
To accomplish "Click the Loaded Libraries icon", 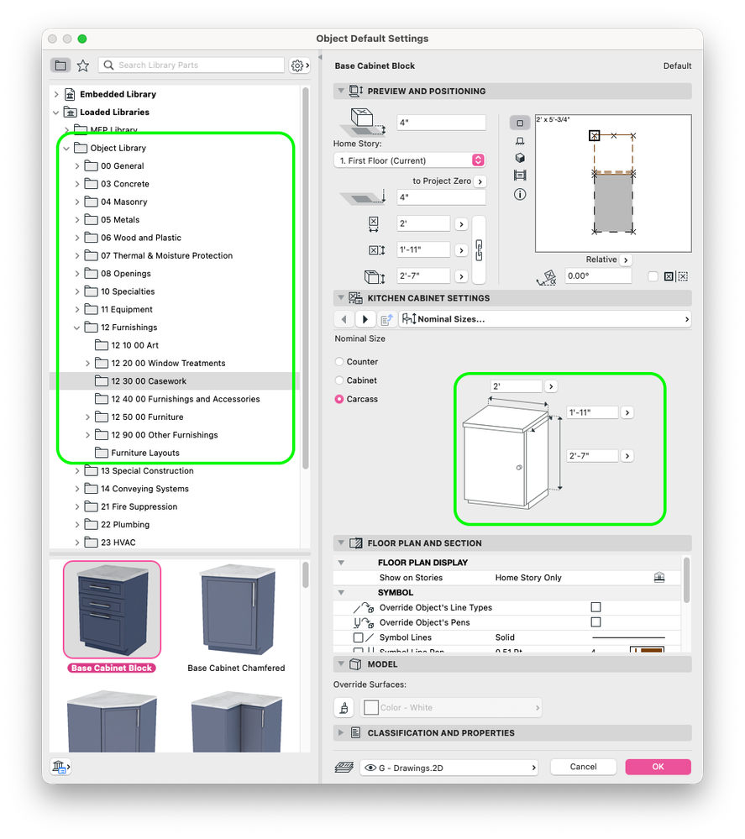I will tap(70, 113).
